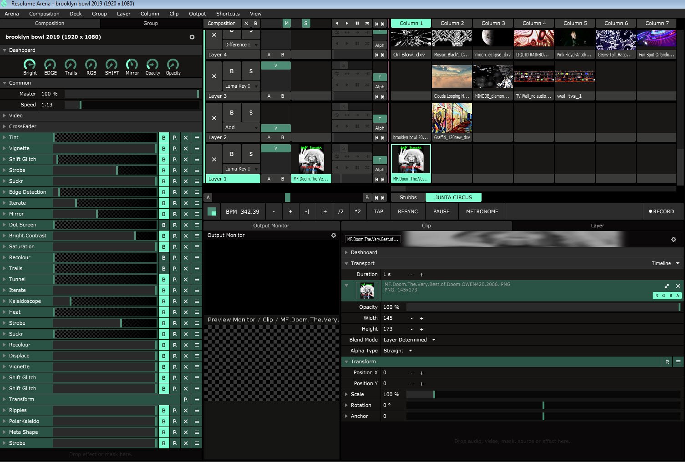Open Layer 2 Add blend mode dropdown
This screenshot has height=462, width=685.
point(241,128)
